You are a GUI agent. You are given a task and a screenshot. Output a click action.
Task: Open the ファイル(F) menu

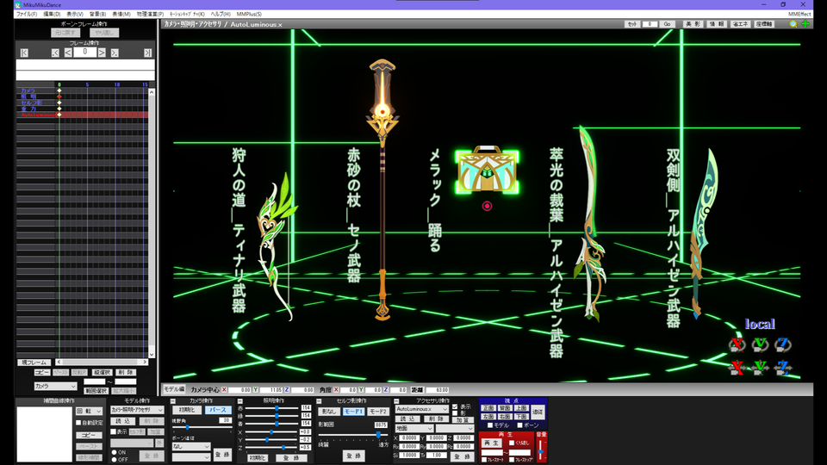click(x=26, y=15)
